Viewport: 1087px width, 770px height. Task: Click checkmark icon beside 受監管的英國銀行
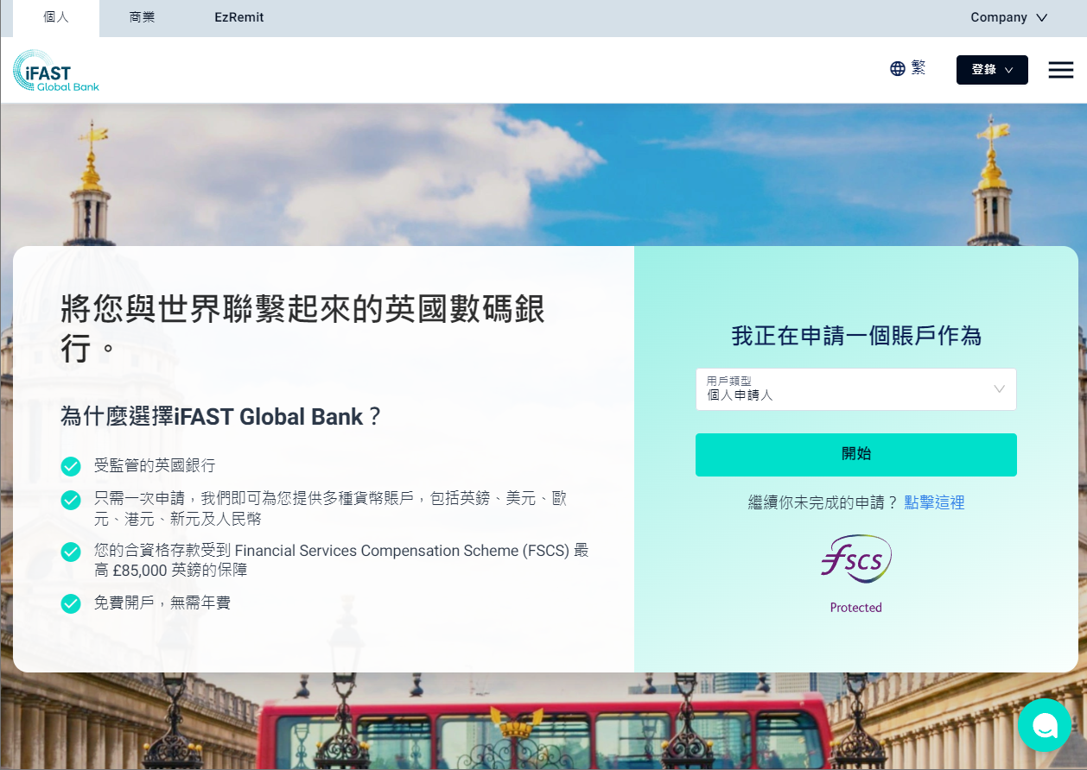71,466
